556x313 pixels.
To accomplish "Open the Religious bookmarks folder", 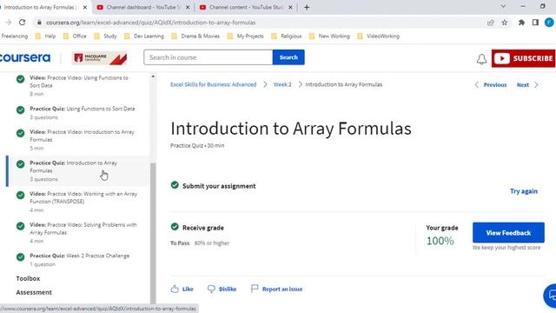I will [x=287, y=37].
